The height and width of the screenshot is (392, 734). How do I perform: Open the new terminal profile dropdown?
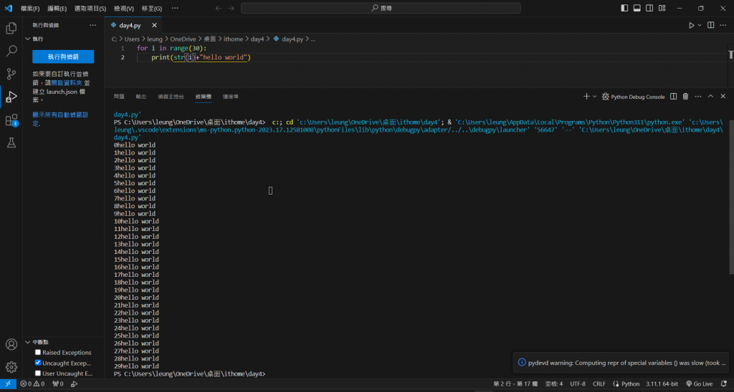pyautogui.click(x=594, y=97)
